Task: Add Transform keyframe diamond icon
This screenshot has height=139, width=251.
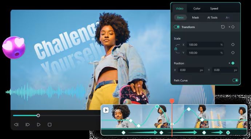Action: coord(233,27)
